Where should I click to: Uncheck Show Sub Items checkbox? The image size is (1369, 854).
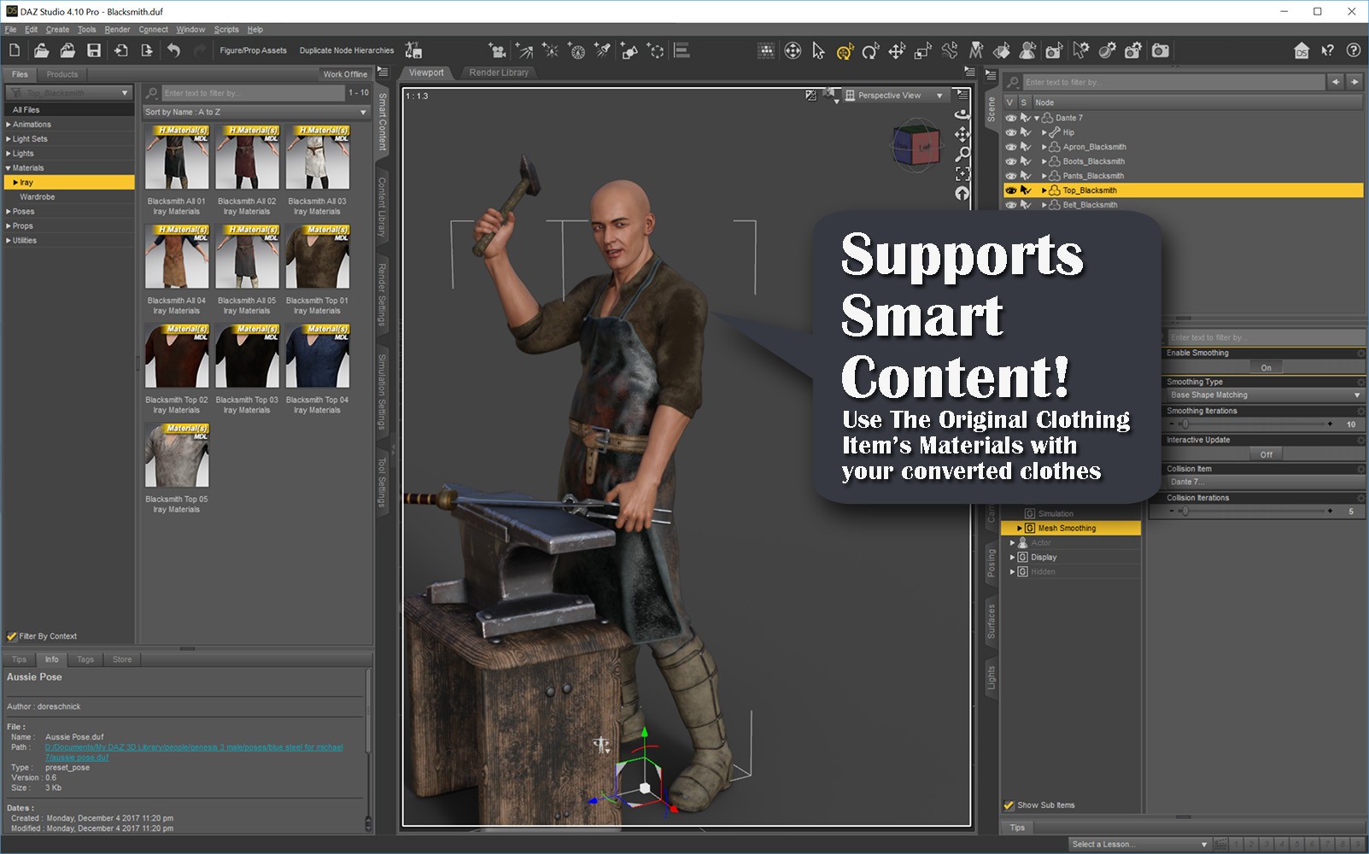(1009, 805)
